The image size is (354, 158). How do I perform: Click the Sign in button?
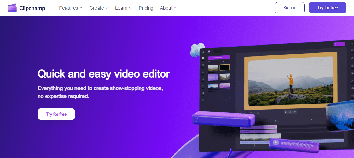point(290,8)
